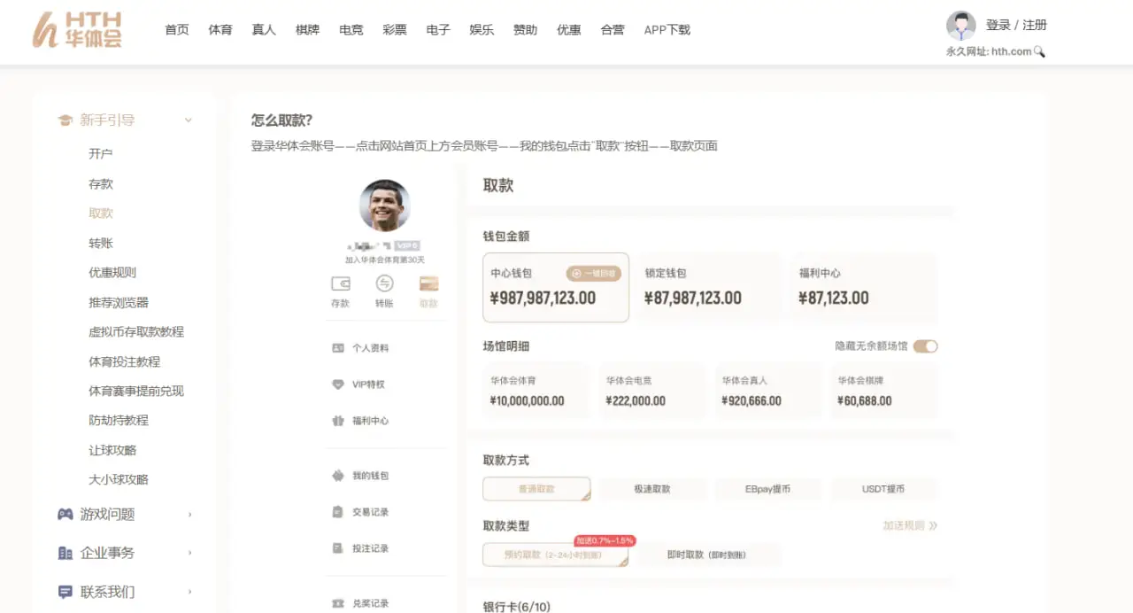Click the 转账 transfer icon
Image resolution: width=1133 pixels, height=613 pixels.
coord(384,283)
